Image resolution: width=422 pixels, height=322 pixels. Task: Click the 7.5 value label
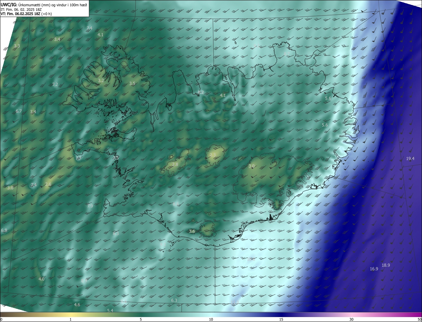116,158
